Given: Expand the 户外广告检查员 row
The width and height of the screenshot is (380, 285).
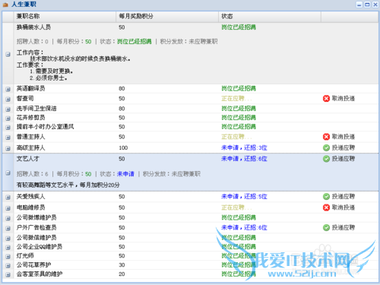Looking at the screenshot, I should [8, 228].
